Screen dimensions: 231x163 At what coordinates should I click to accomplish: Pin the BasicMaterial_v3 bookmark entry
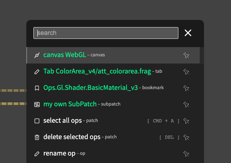pyautogui.click(x=186, y=88)
